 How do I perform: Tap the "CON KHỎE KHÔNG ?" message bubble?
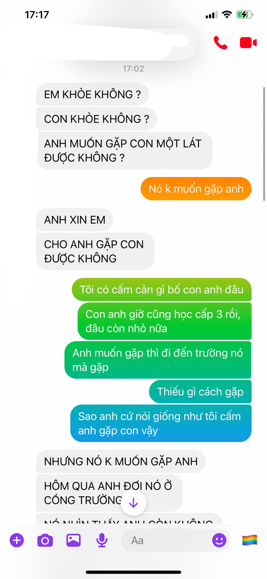pos(96,119)
